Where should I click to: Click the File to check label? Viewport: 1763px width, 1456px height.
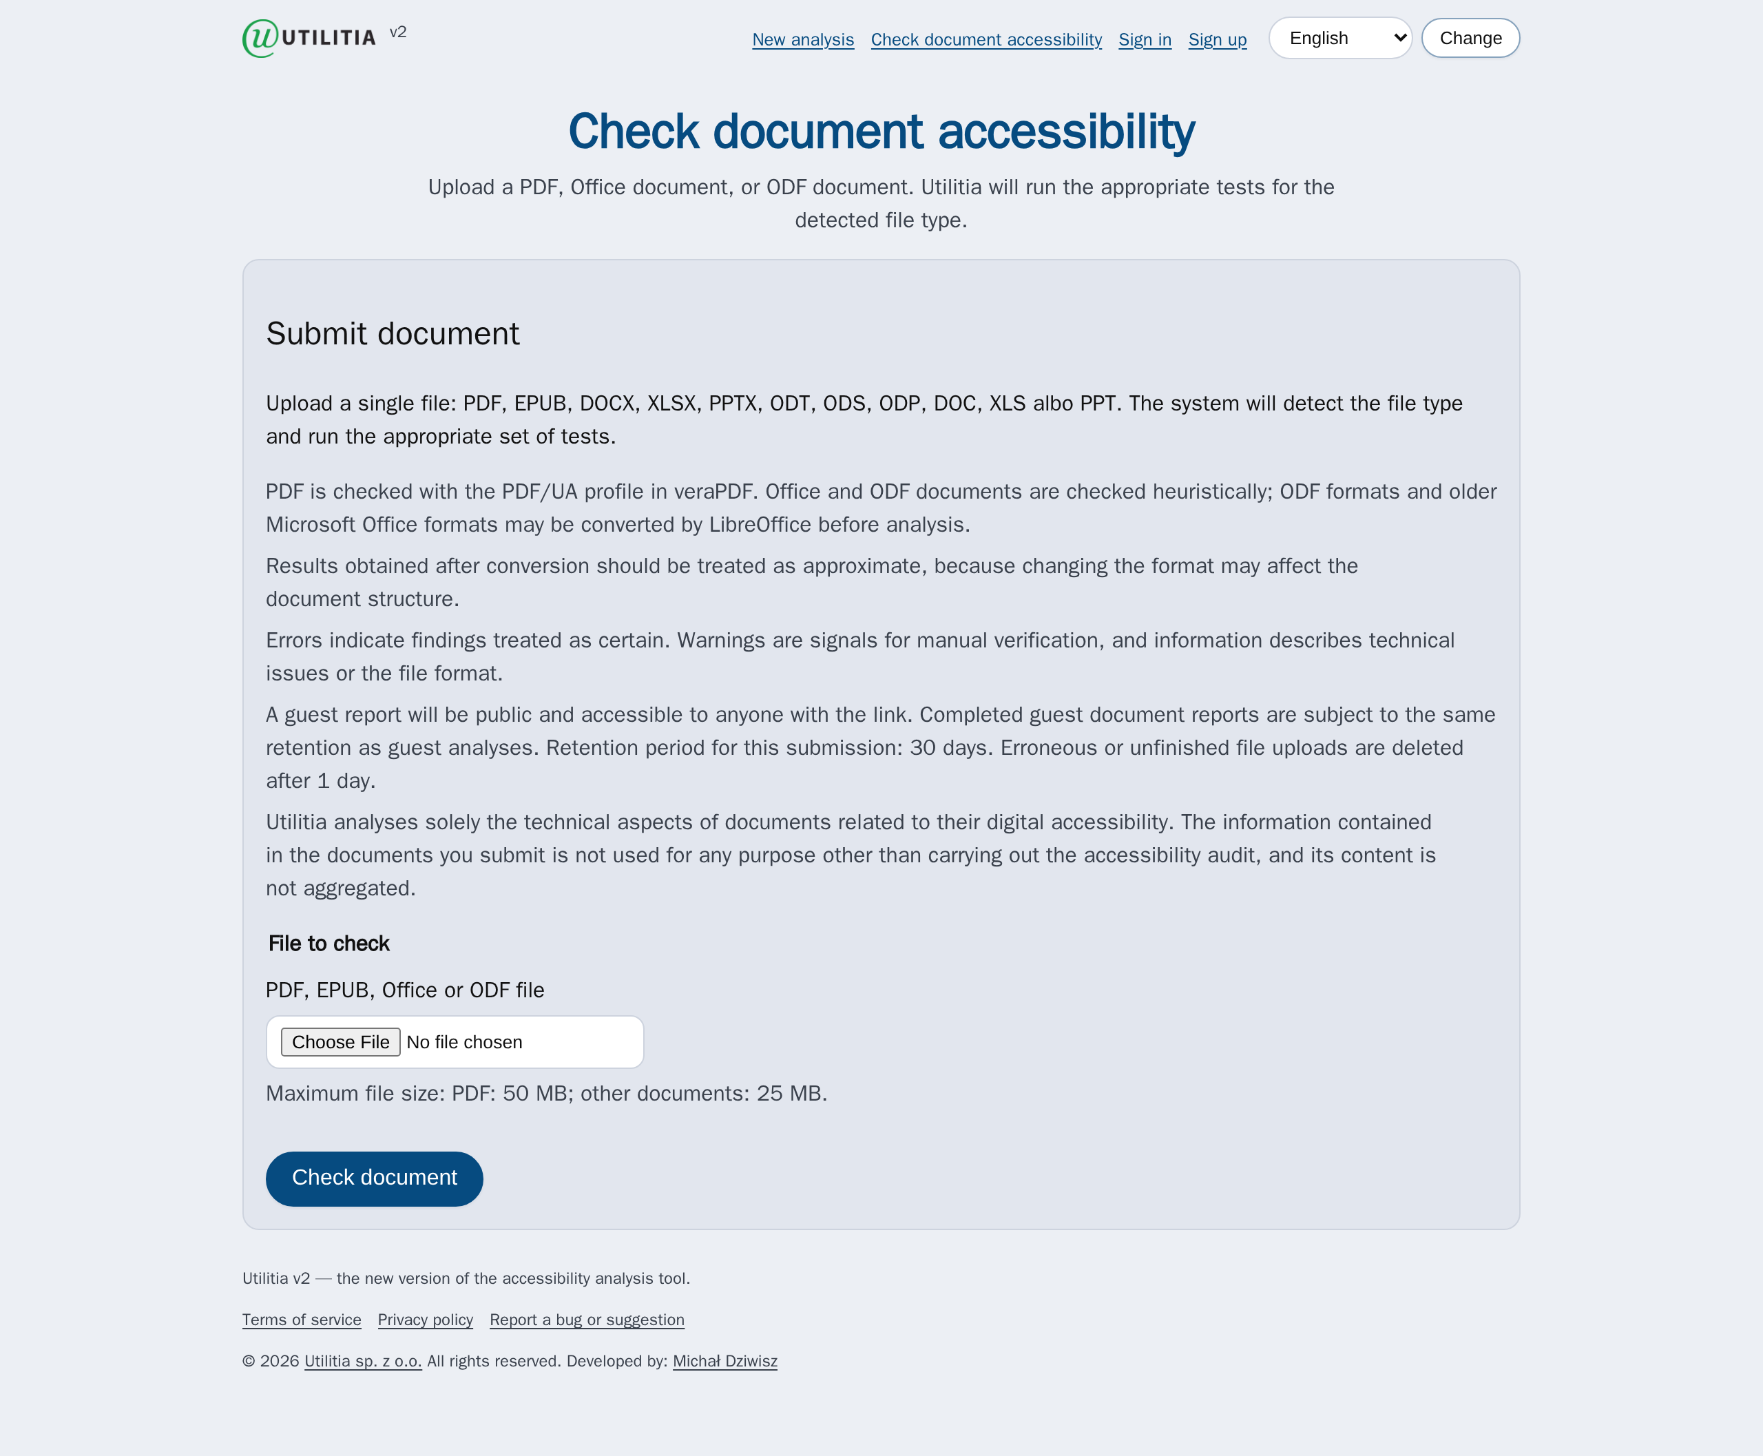[328, 944]
